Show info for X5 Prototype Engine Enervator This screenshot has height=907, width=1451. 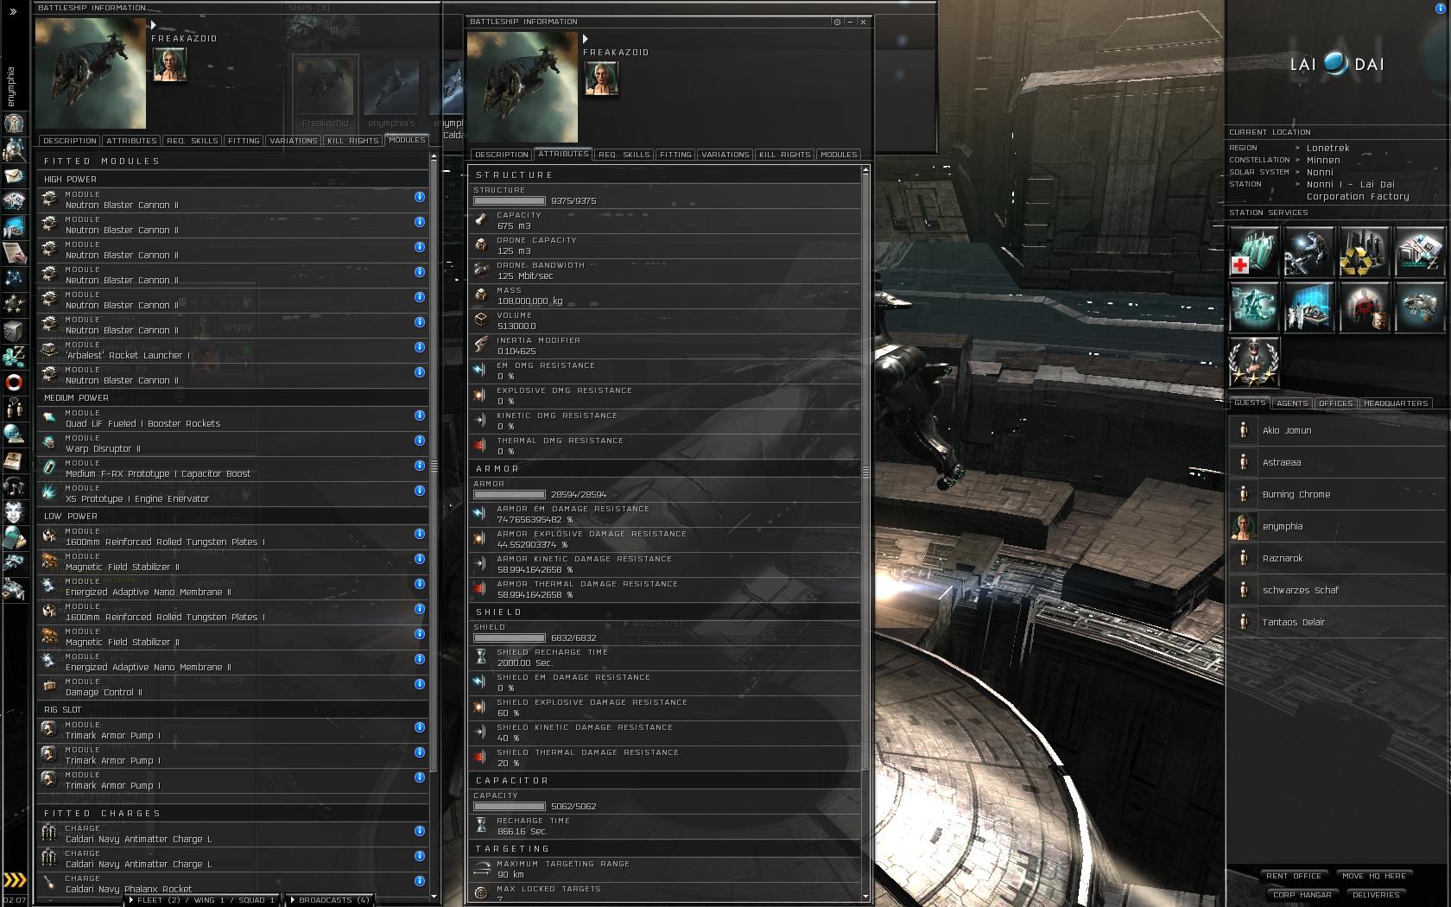coord(420,491)
